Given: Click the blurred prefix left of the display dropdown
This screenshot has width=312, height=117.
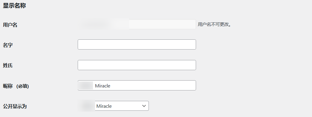Looking at the screenshot, I should tap(86, 106).
